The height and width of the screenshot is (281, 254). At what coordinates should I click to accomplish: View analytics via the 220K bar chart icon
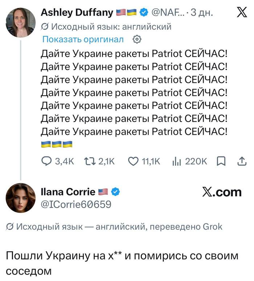(177, 161)
